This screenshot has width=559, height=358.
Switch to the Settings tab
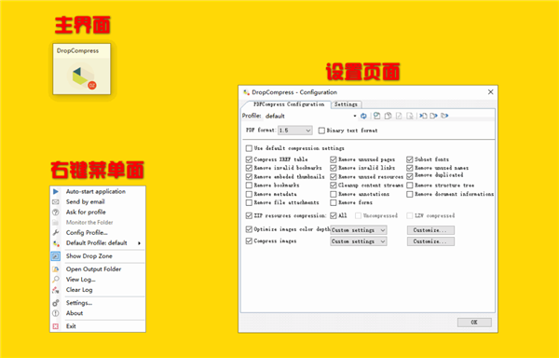346,104
